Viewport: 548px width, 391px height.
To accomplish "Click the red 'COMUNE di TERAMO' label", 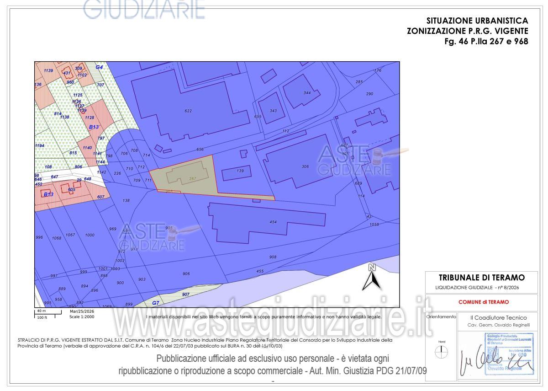I will click(x=484, y=302).
